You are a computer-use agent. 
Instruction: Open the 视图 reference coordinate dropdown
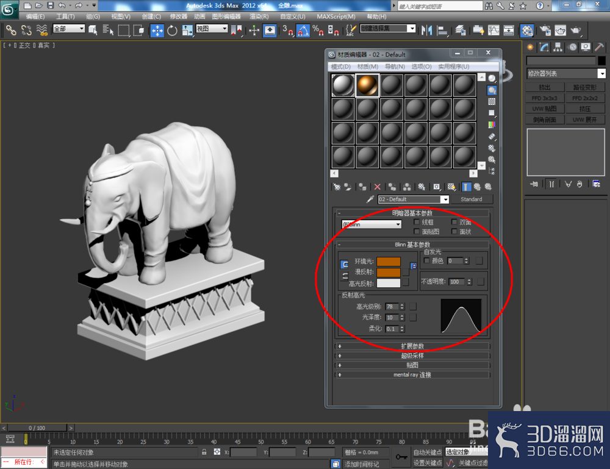click(212, 29)
